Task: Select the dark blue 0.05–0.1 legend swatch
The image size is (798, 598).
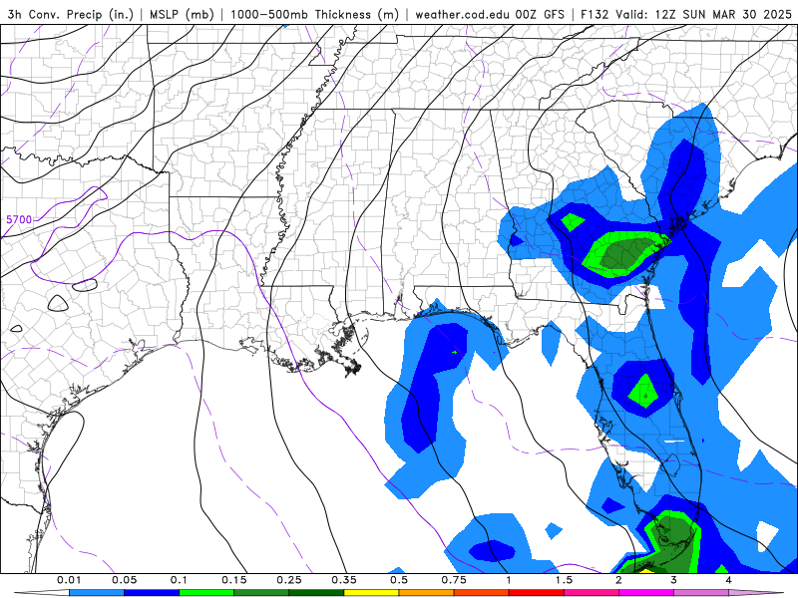Action: point(152,593)
